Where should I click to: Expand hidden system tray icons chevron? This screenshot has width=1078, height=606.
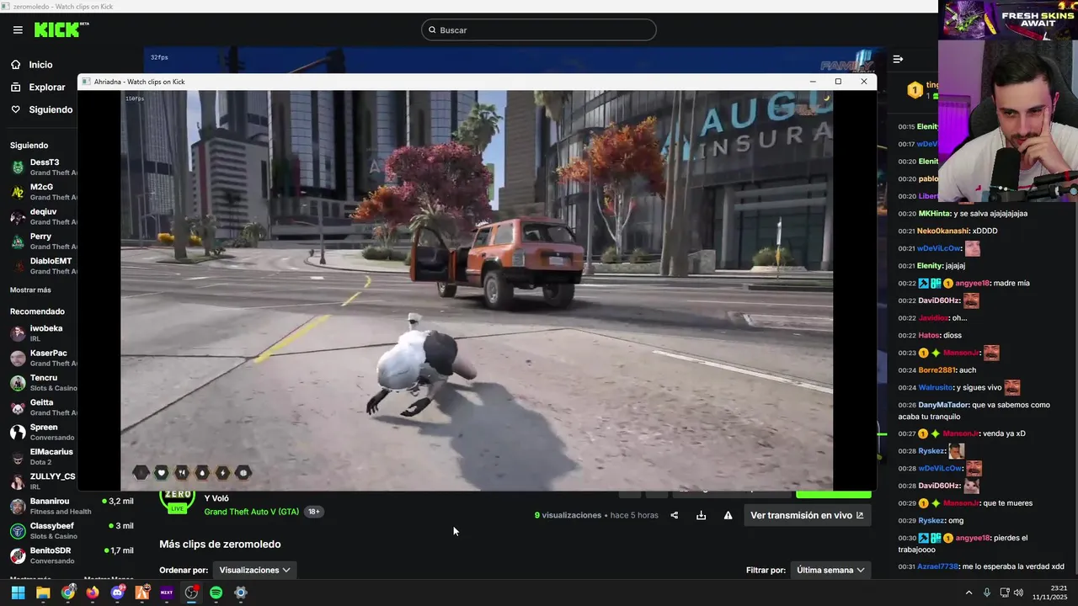(969, 593)
